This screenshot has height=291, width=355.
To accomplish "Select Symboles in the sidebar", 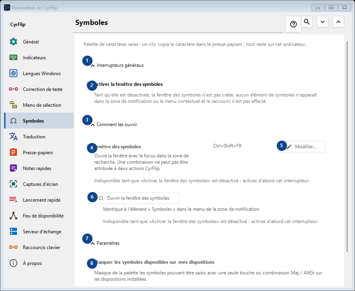I will (x=39, y=121).
